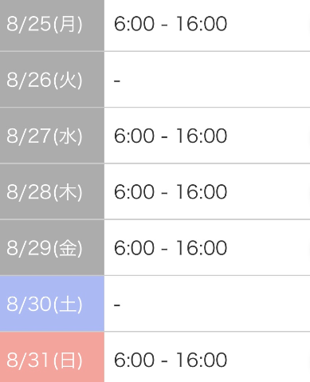Click the 6:00 - 16:00 hours for 8/28
Viewport: 310px width, 382px height.
click(171, 192)
